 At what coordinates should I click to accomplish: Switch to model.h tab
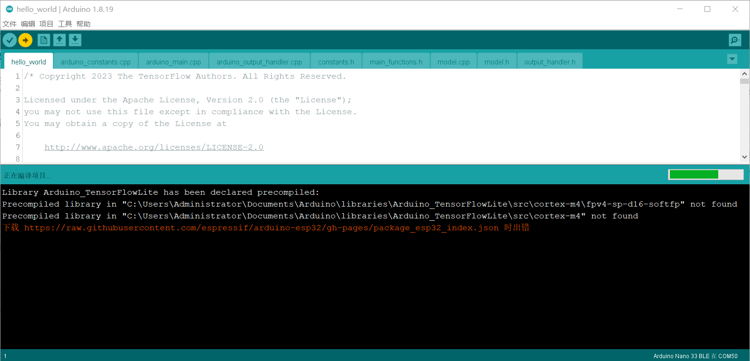tap(497, 62)
